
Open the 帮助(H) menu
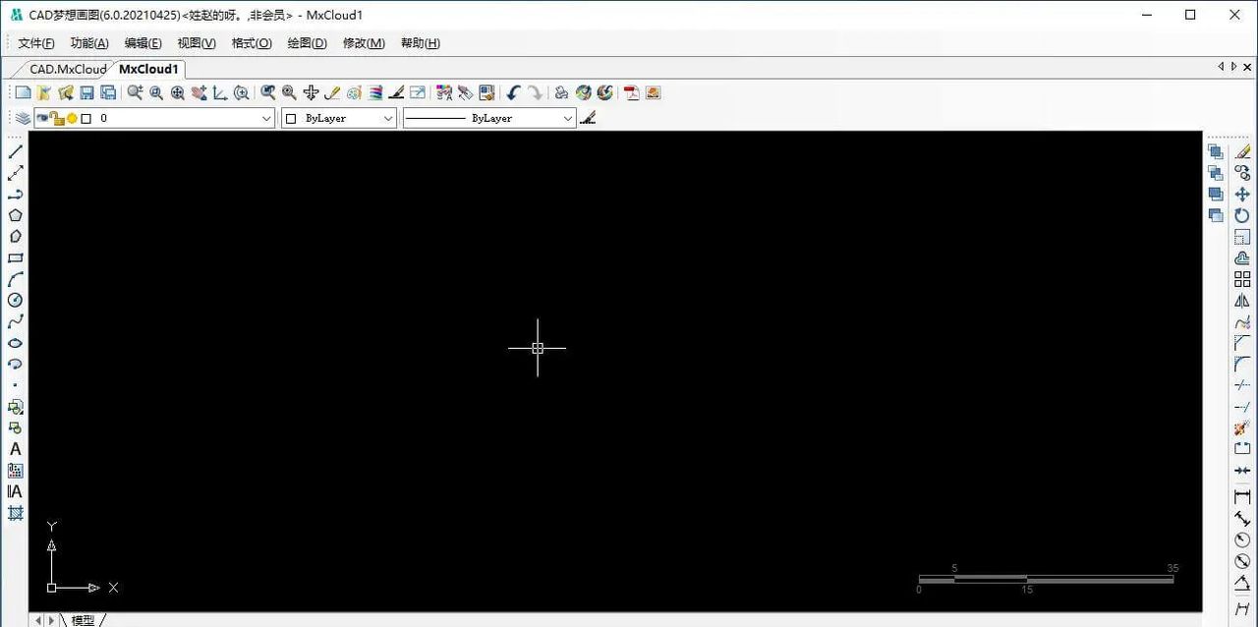pyautogui.click(x=420, y=43)
